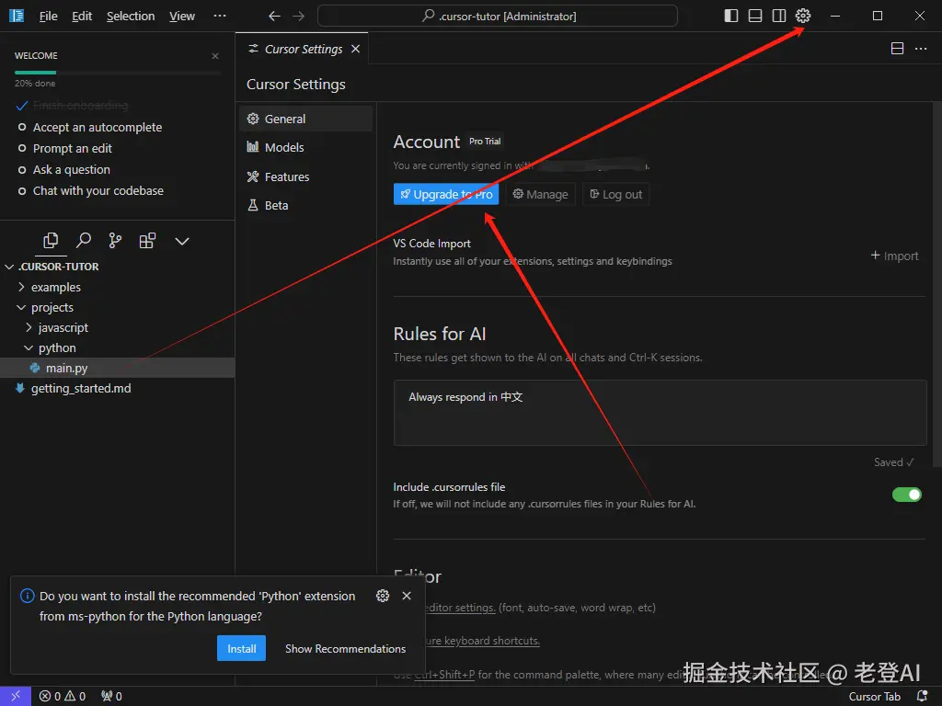Screen dimensions: 942x706
Task: Click the command center search box
Action: click(x=498, y=17)
